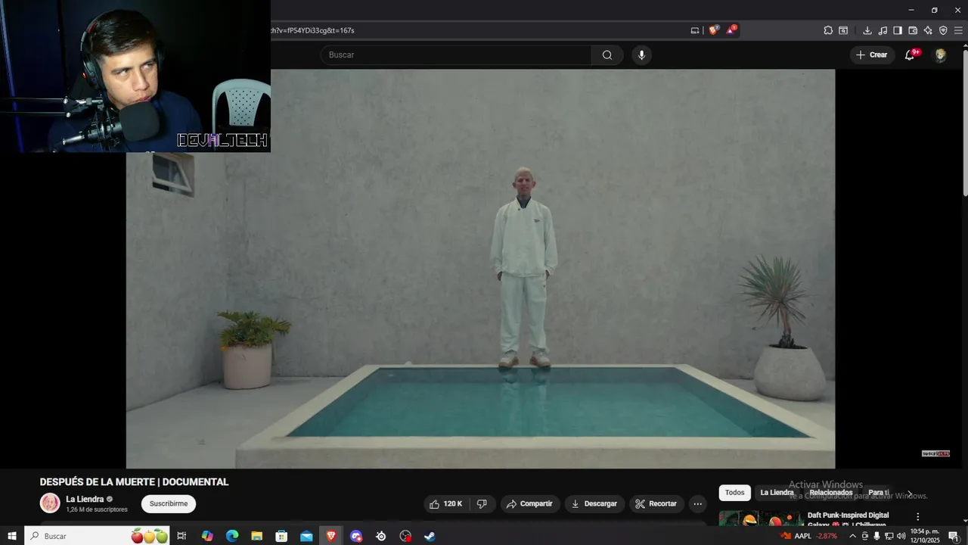
Task: Click the Brave browser taskbar icon
Action: click(331, 536)
